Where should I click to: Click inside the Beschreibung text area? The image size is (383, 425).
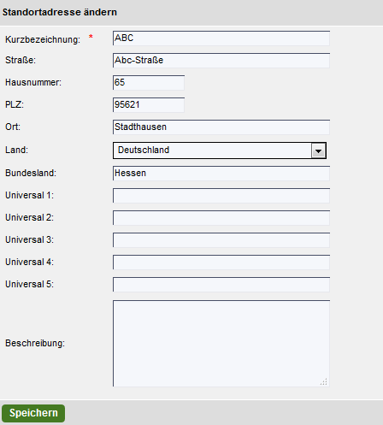coord(221,343)
